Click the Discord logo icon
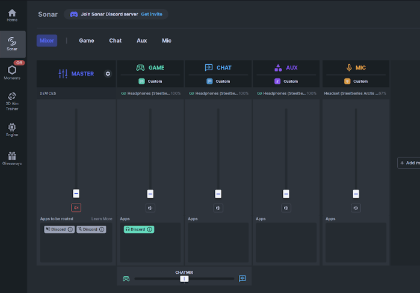 (74, 14)
